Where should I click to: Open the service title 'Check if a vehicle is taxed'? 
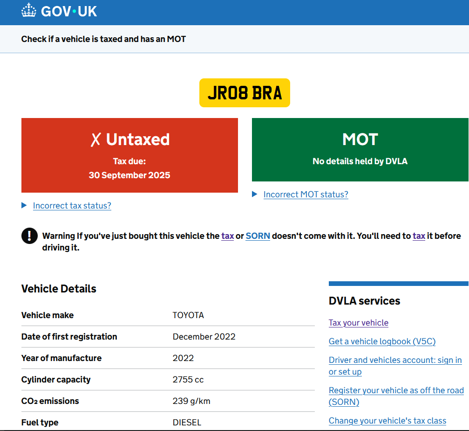point(103,39)
